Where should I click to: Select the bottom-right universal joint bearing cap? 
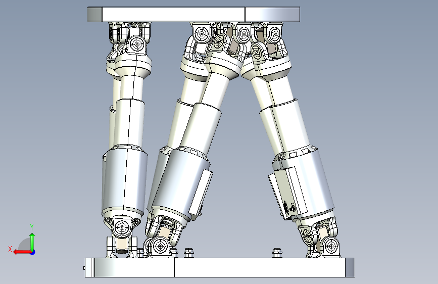tap(331, 247)
